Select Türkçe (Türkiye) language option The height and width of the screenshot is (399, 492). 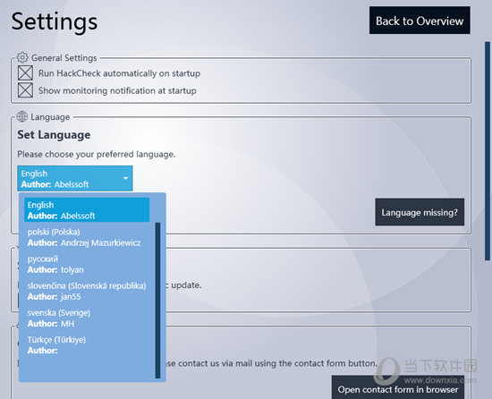click(x=87, y=345)
